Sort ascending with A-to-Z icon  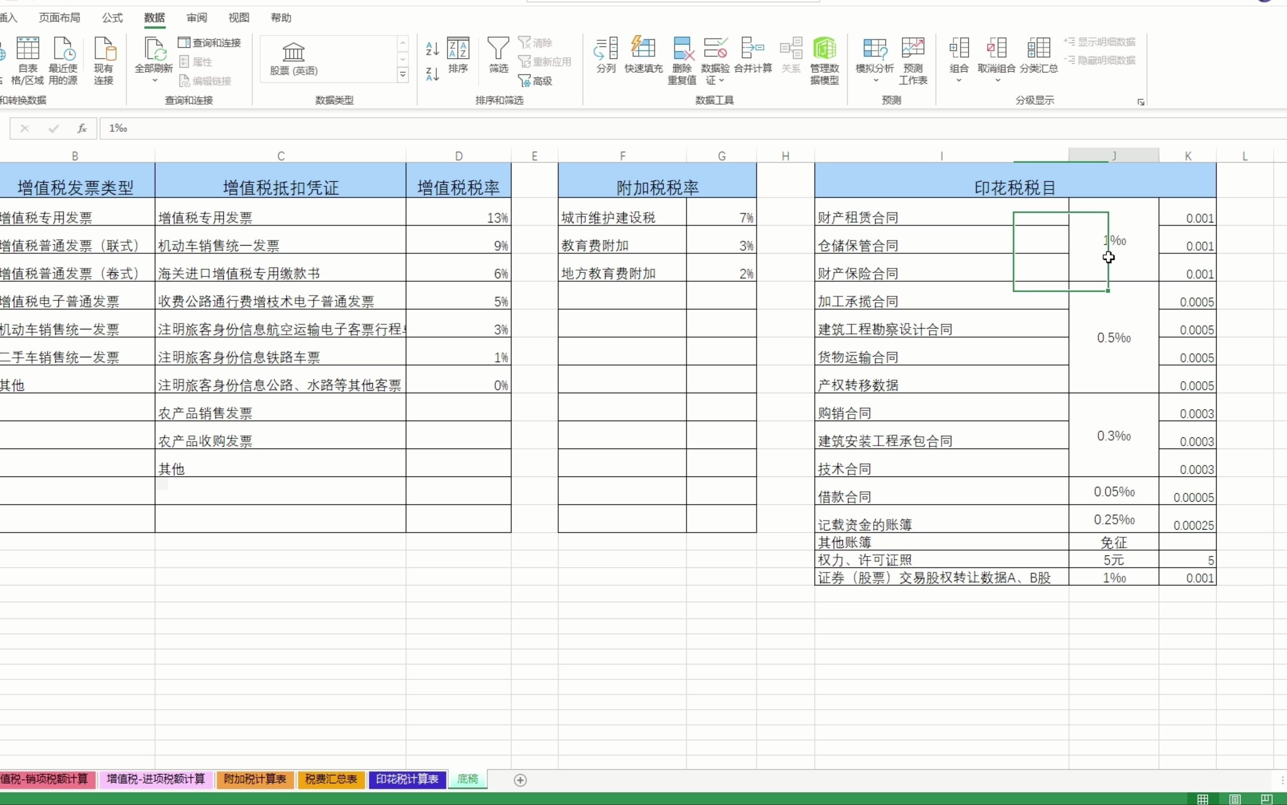point(432,49)
